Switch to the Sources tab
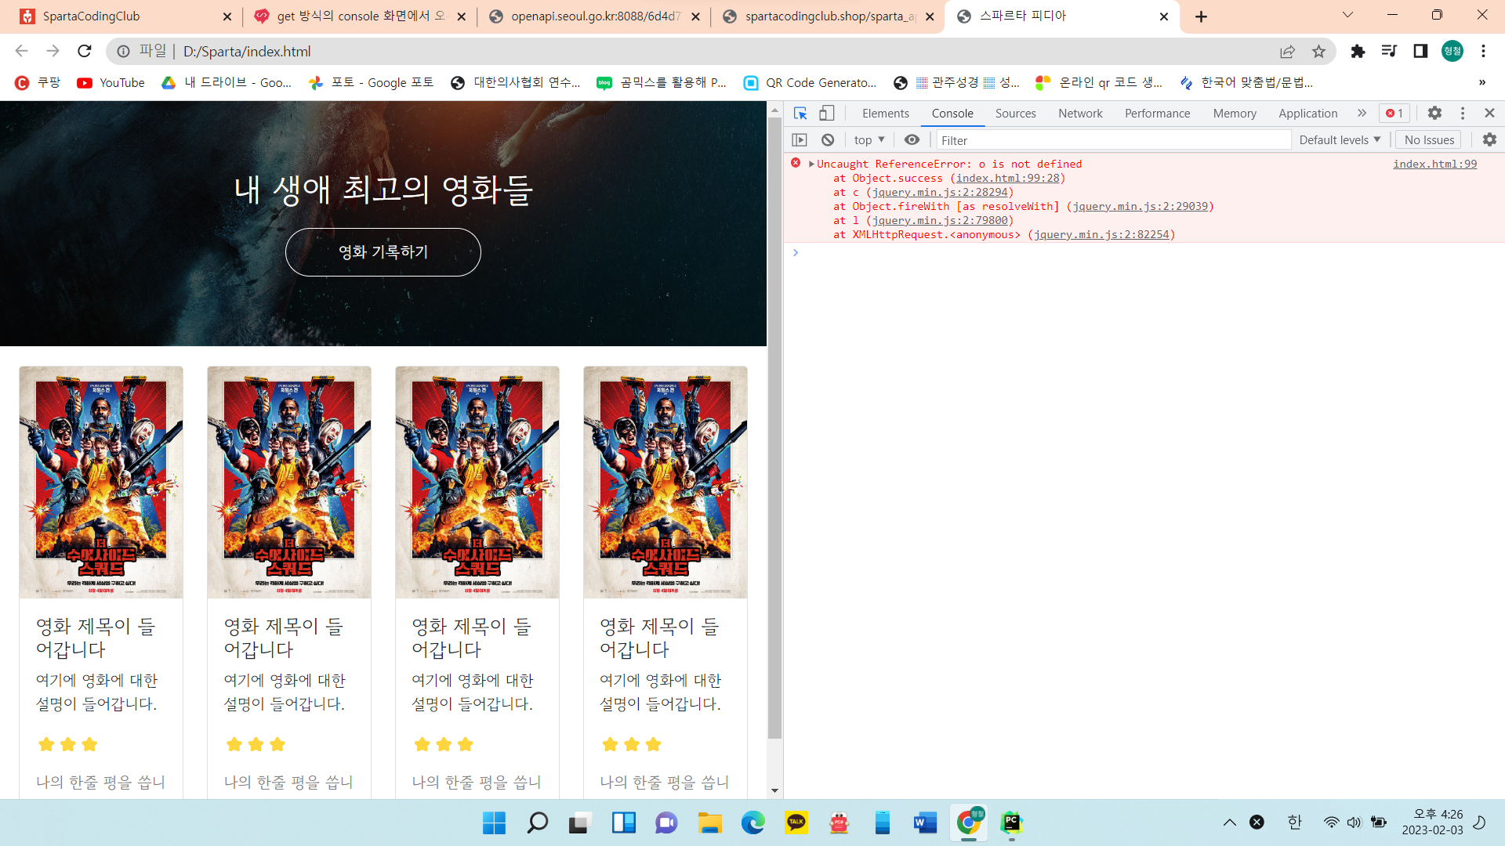Screen dimensions: 1505x846 tap(1016, 114)
